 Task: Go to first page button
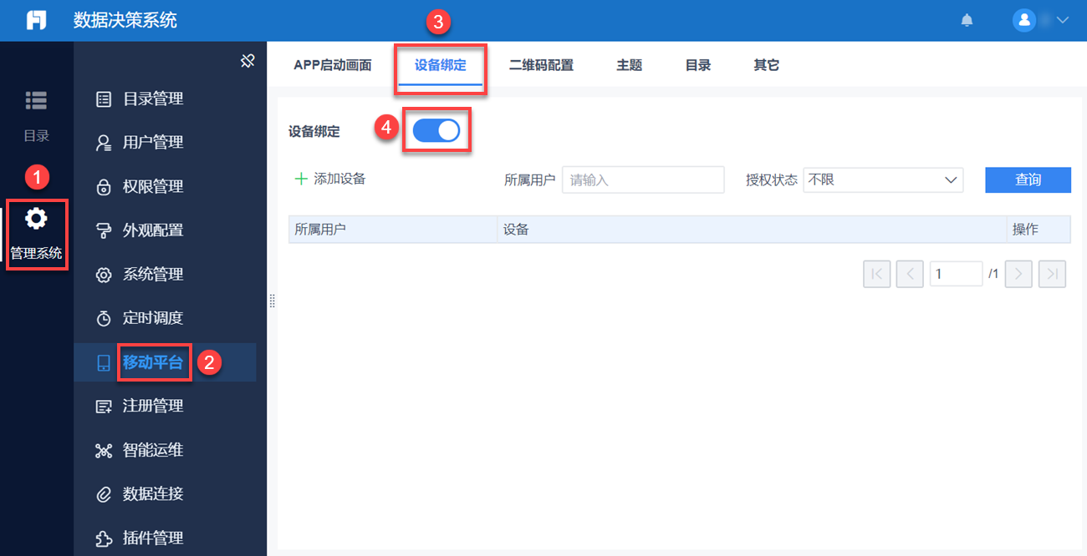click(x=877, y=274)
